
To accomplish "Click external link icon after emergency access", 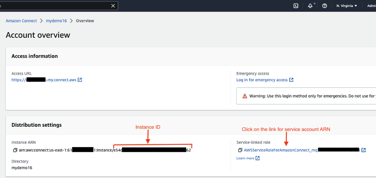I will [291, 80].
